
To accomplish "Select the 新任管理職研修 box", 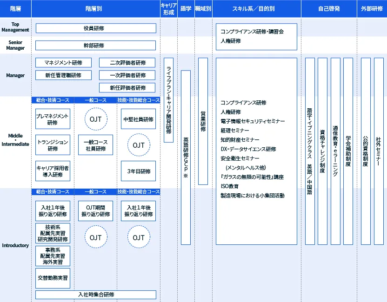I will 63,75.
